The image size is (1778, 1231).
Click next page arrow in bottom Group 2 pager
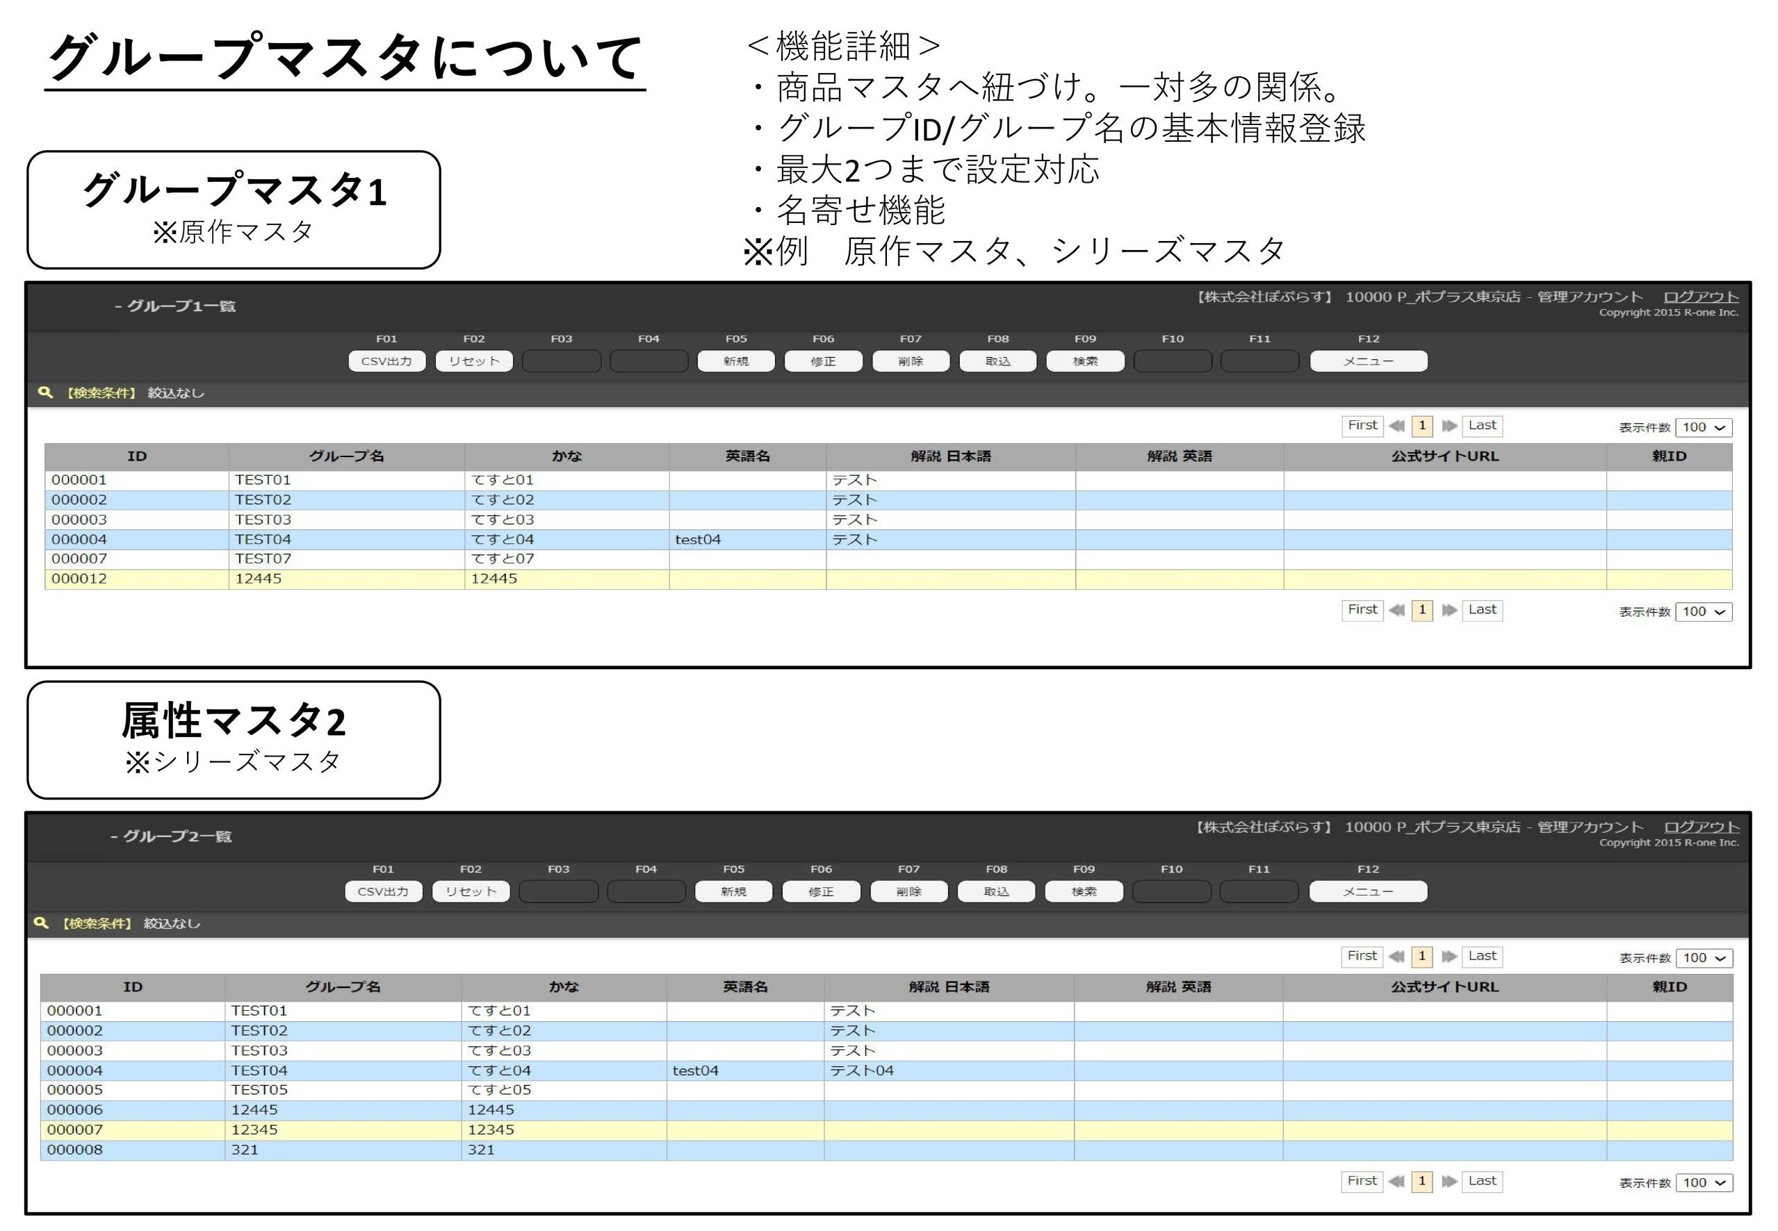1449,1181
